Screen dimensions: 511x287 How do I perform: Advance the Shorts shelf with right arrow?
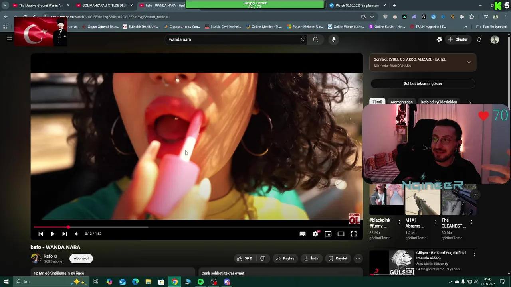click(475, 195)
